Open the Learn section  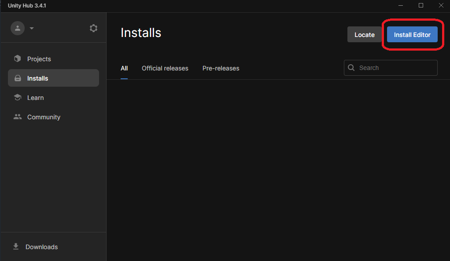coord(36,97)
